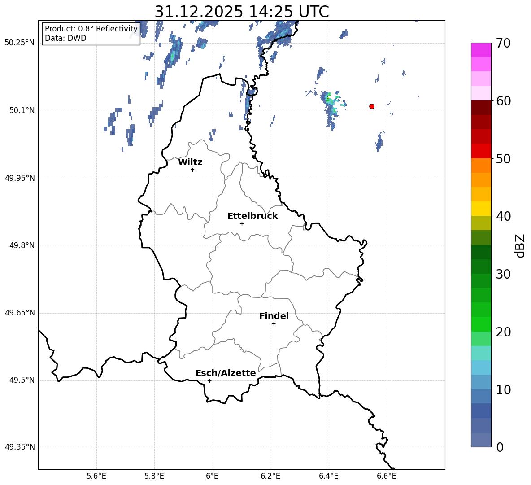Click the 30 value on the colorbar
The width and height of the screenshot is (531, 485).
(504, 274)
